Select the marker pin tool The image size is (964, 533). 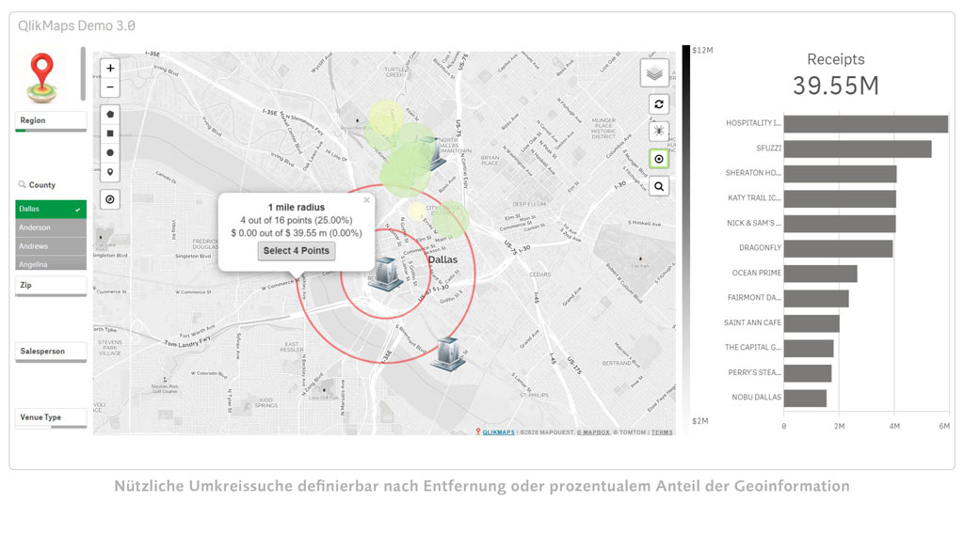click(x=110, y=172)
